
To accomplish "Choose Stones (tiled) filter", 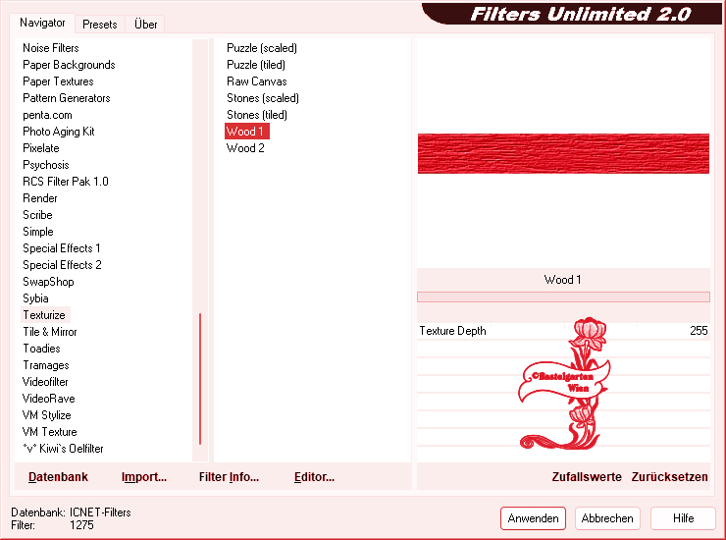I will coord(256,115).
